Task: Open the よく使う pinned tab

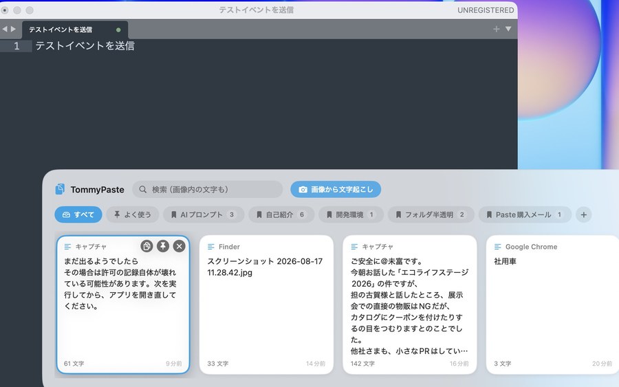Action: point(133,214)
